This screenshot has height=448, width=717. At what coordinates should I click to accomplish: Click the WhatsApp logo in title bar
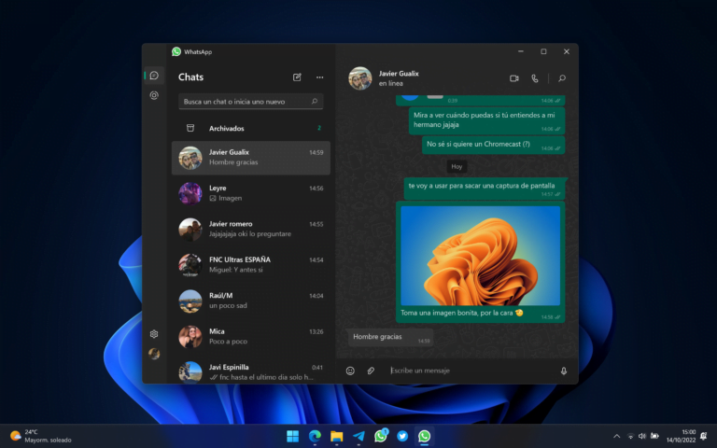176,51
